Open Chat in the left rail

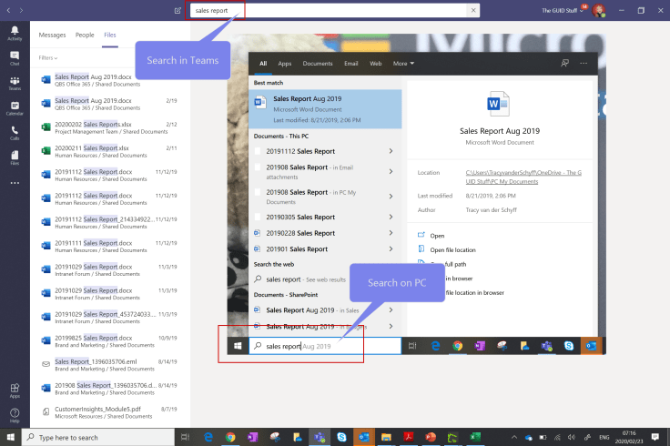(15, 58)
